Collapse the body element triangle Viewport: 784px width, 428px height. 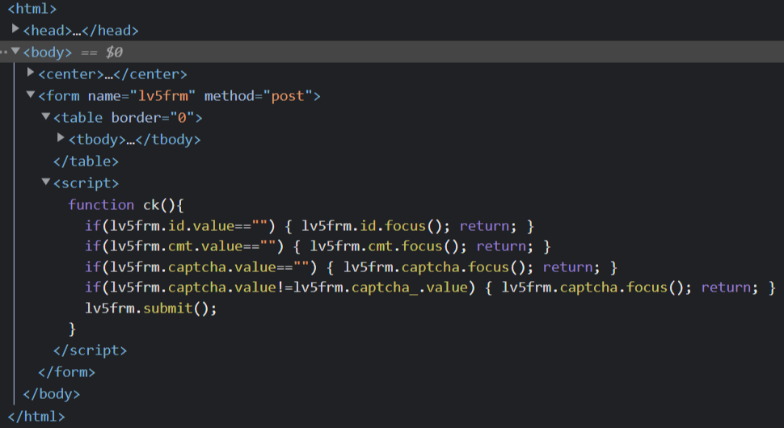(15, 50)
